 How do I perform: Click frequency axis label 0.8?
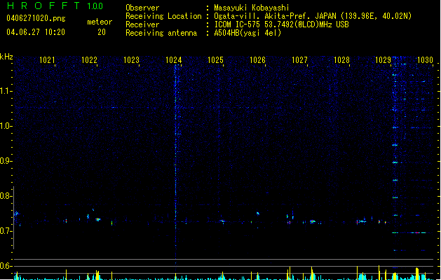coord(6,196)
